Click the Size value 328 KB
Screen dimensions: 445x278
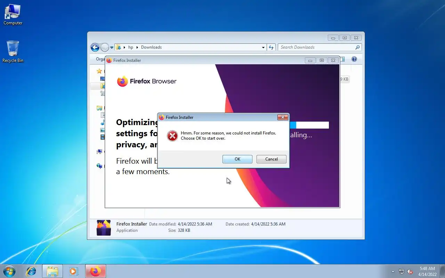[x=184, y=230]
